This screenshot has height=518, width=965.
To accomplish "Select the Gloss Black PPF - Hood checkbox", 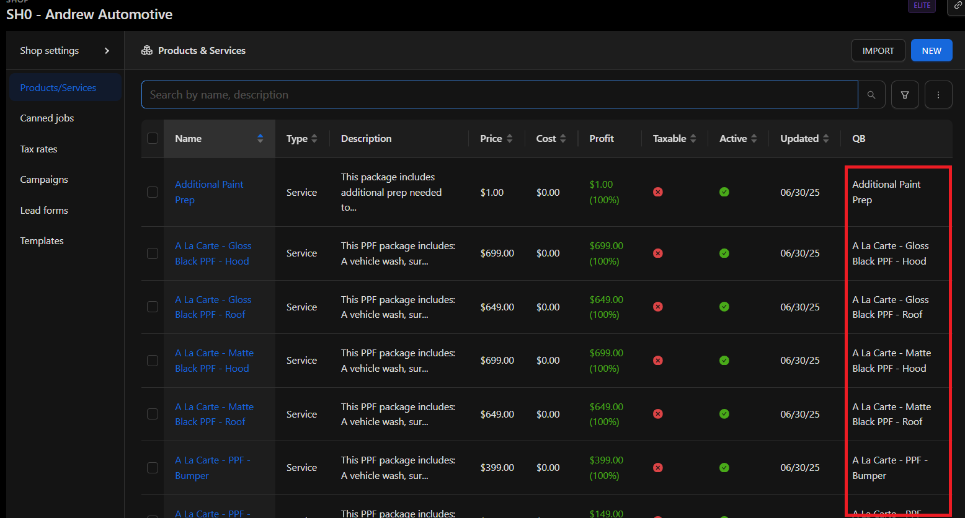I will coord(153,253).
